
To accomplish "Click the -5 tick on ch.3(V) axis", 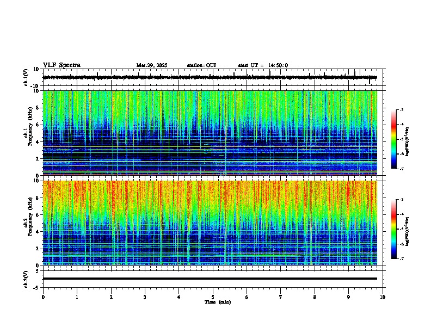I will [x=36, y=288].
